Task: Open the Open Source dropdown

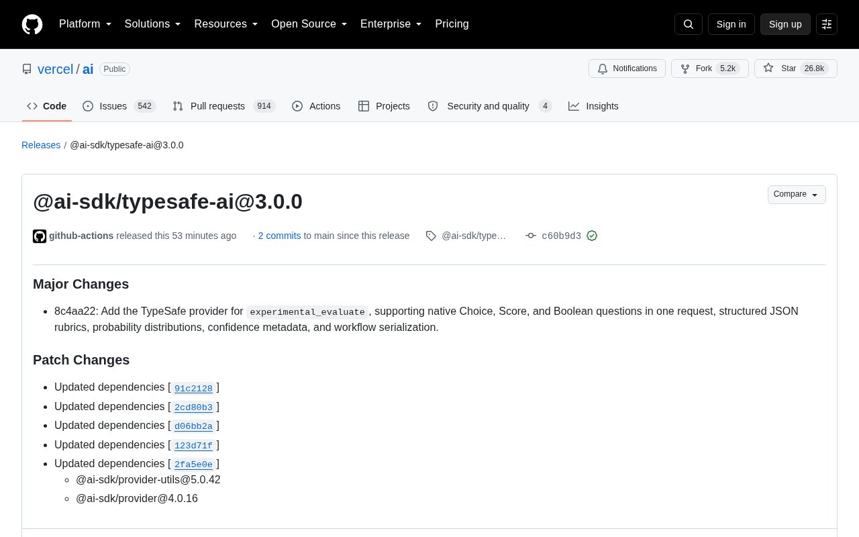Action: click(309, 24)
